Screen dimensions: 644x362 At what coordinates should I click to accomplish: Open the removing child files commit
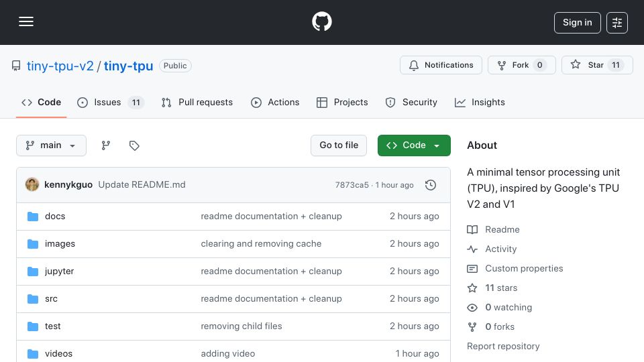click(x=241, y=326)
